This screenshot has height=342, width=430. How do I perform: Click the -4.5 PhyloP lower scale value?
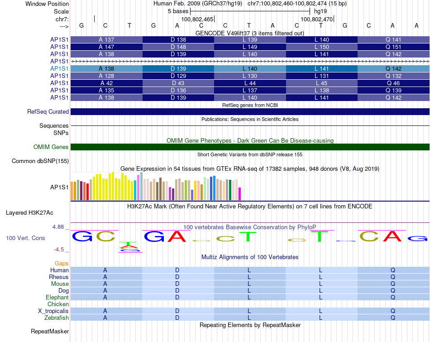pyautogui.click(x=59, y=250)
